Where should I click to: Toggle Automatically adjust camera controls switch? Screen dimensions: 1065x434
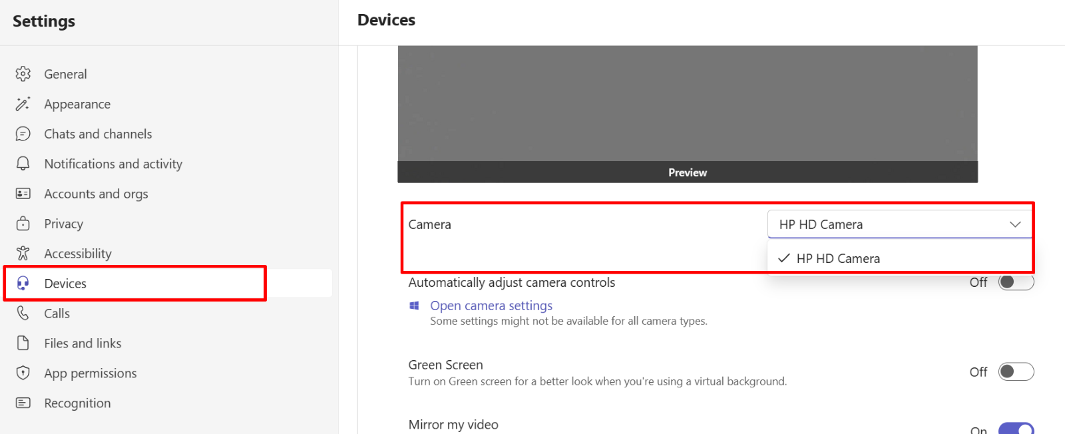[1016, 282]
